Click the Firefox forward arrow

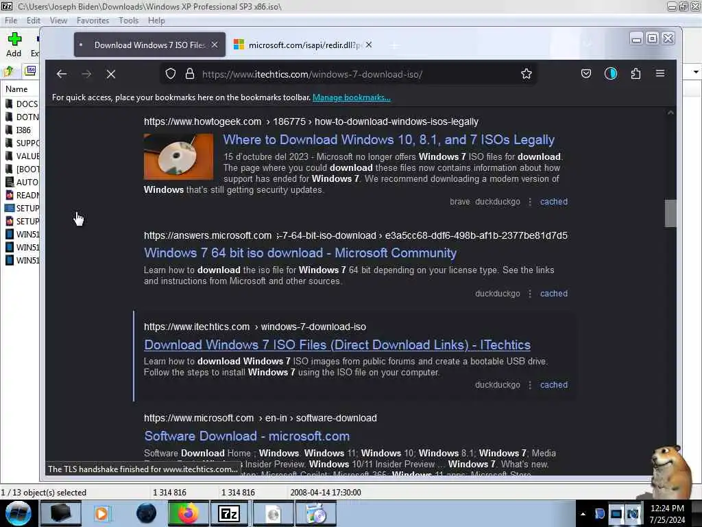click(86, 74)
